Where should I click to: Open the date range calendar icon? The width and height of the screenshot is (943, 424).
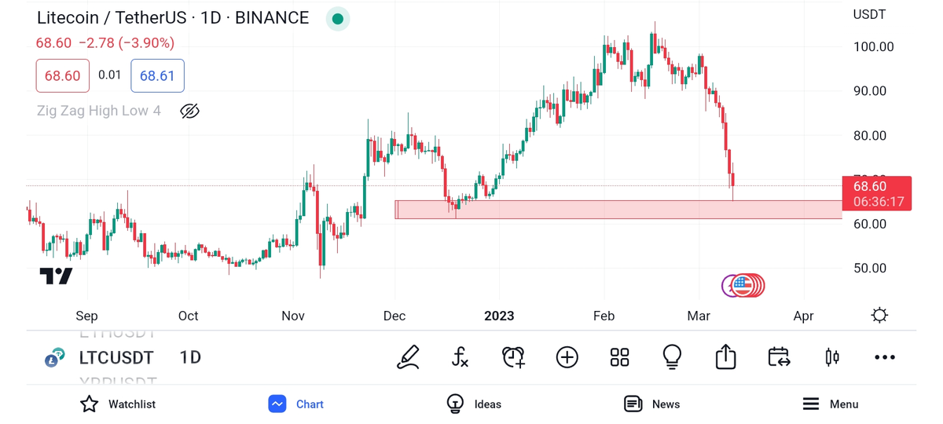tap(779, 357)
